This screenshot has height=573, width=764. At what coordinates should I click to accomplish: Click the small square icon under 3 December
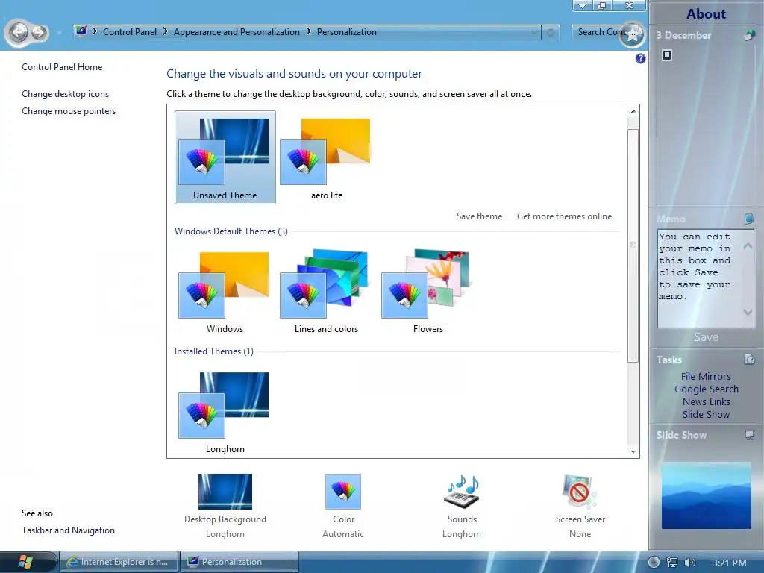[667, 55]
